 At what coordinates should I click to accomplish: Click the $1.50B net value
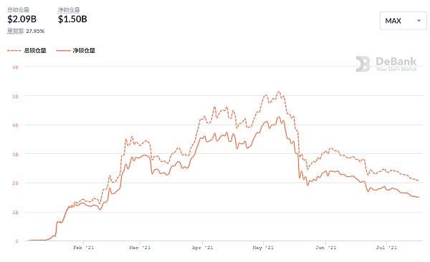(72, 19)
